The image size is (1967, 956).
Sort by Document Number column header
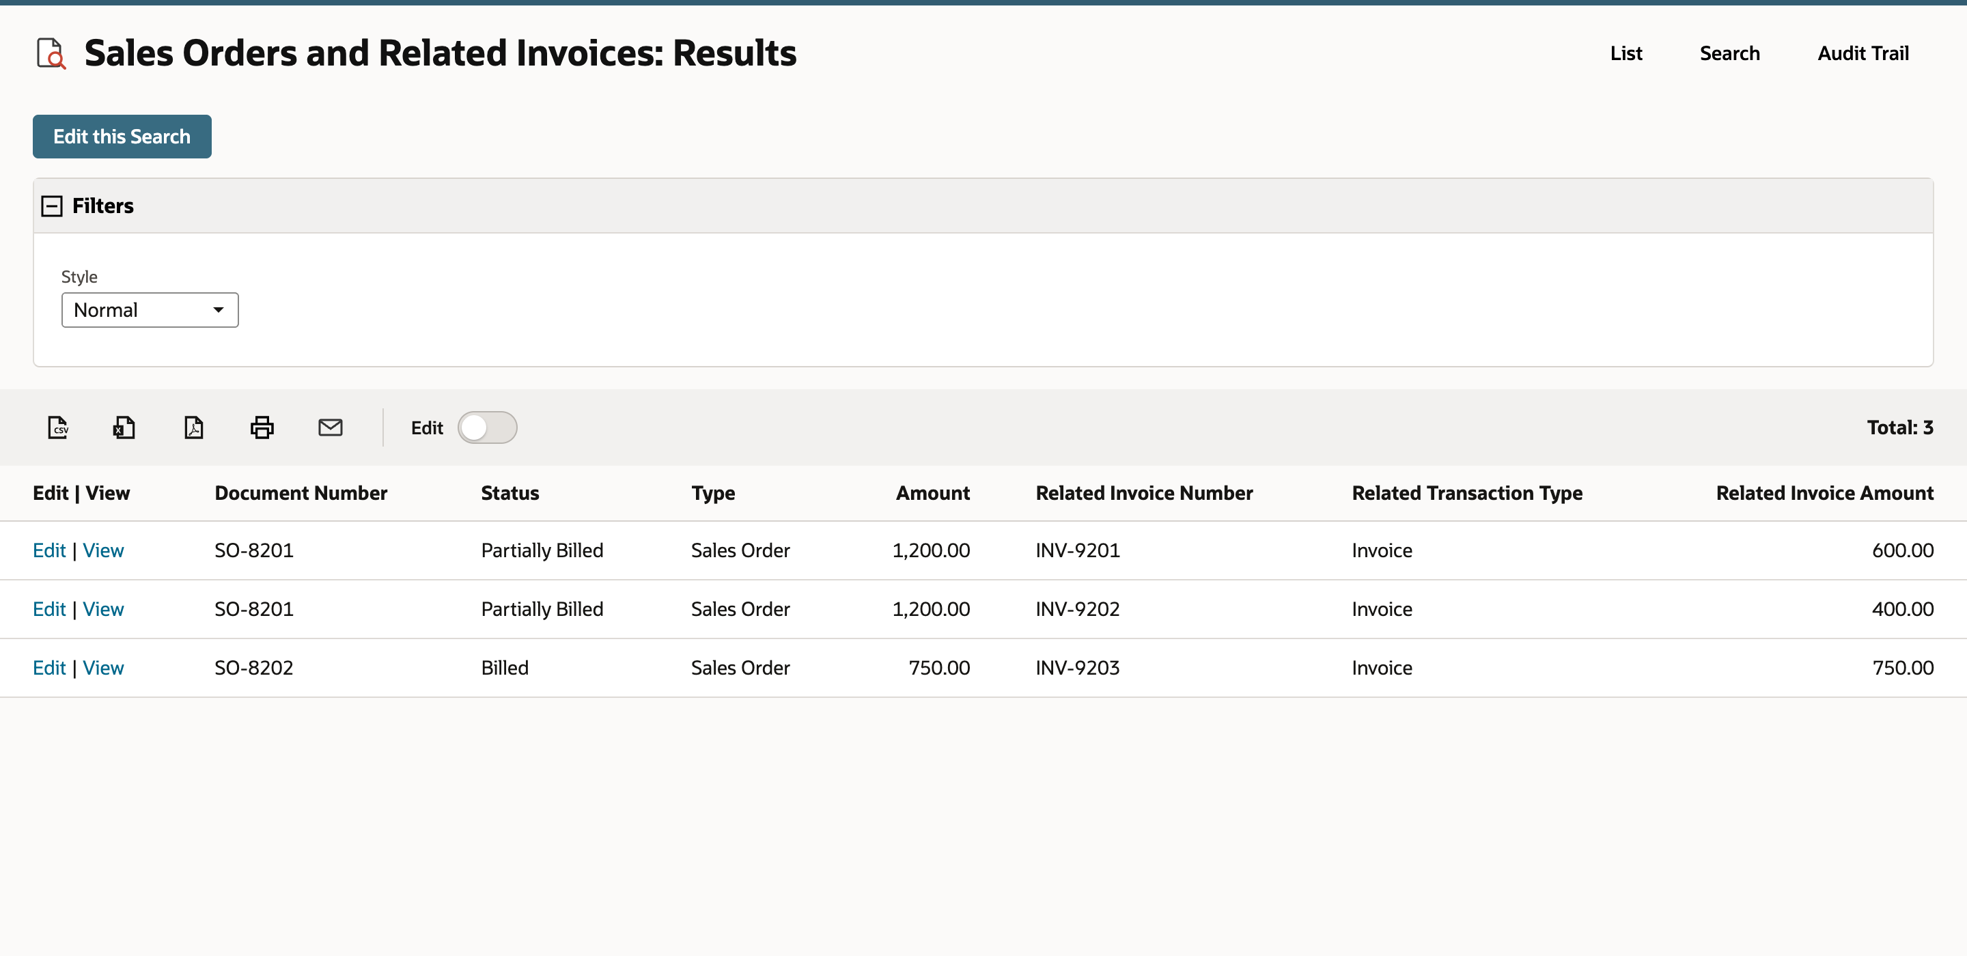(x=301, y=493)
